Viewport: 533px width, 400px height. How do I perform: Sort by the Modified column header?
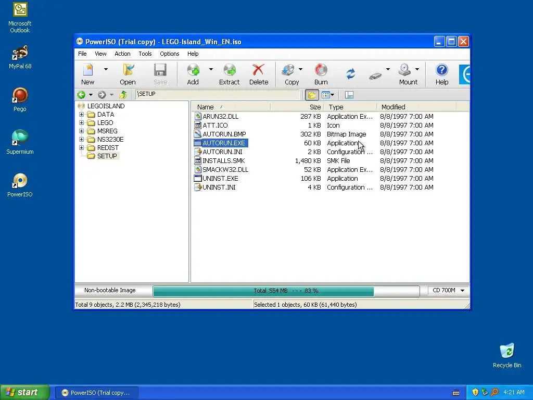pos(416,107)
